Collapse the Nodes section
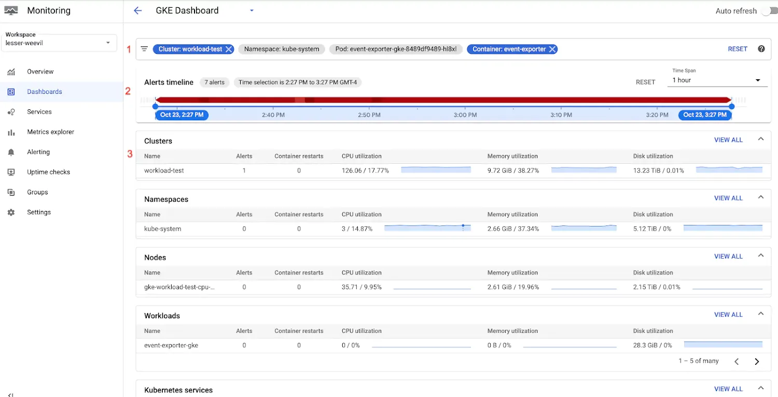778x397 pixels. click(x=761, y=255)
